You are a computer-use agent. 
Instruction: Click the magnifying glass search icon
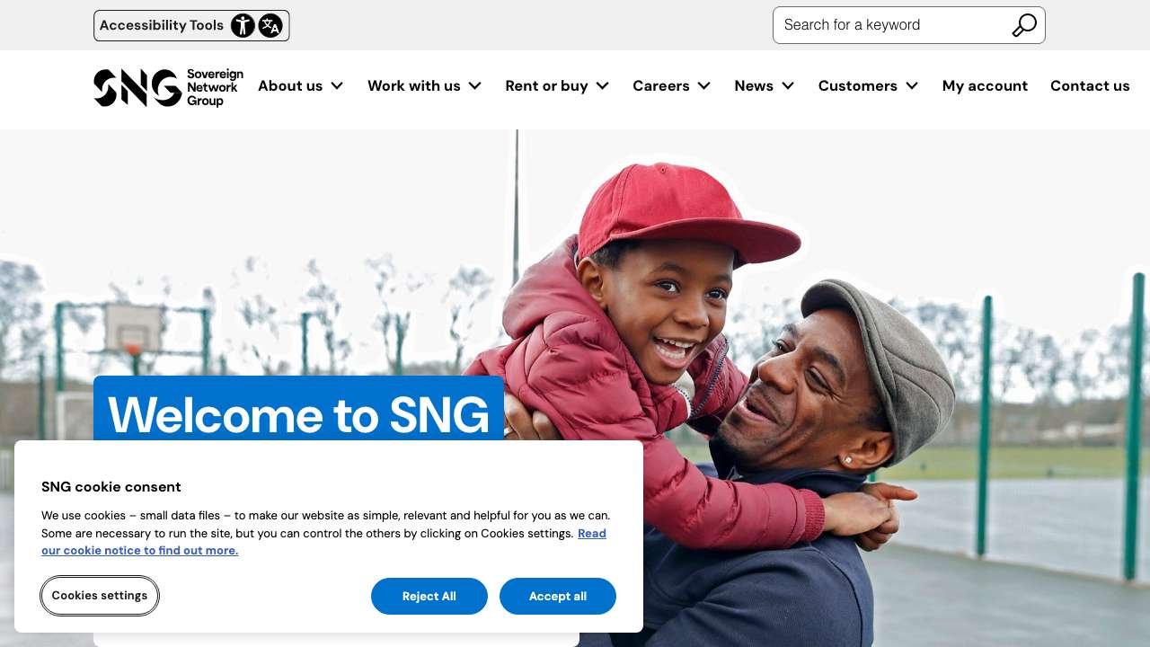point(1024,25)
